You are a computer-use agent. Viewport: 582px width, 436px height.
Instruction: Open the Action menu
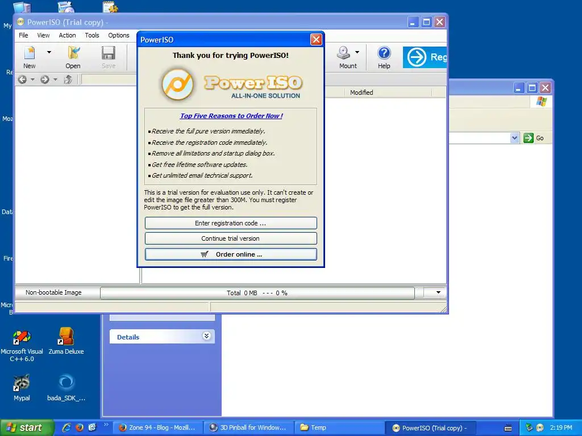tap(67, 35)
